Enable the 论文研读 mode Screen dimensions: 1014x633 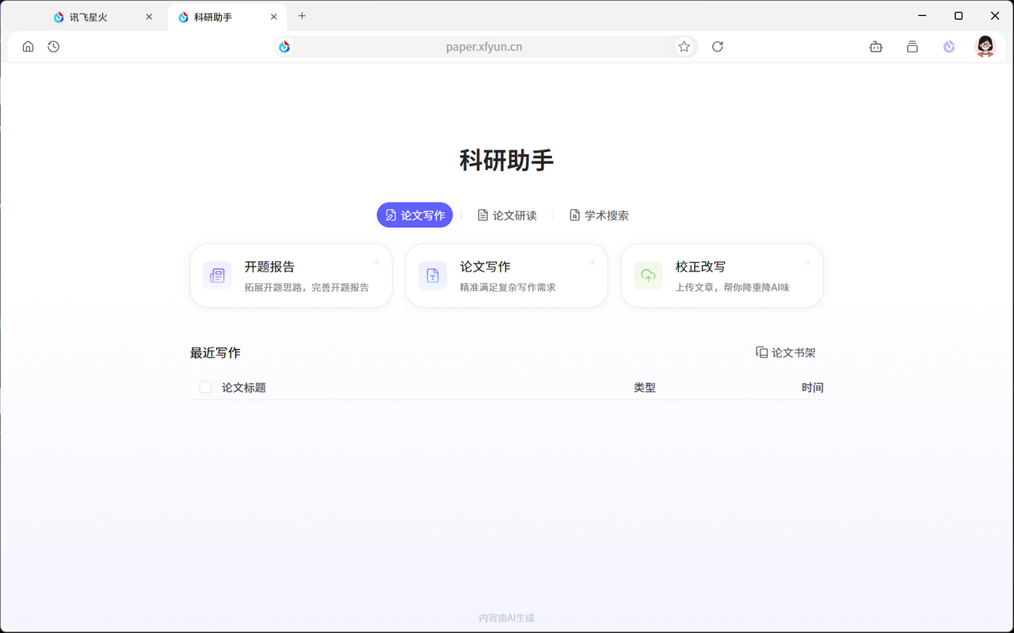click(x=507, y=214)
